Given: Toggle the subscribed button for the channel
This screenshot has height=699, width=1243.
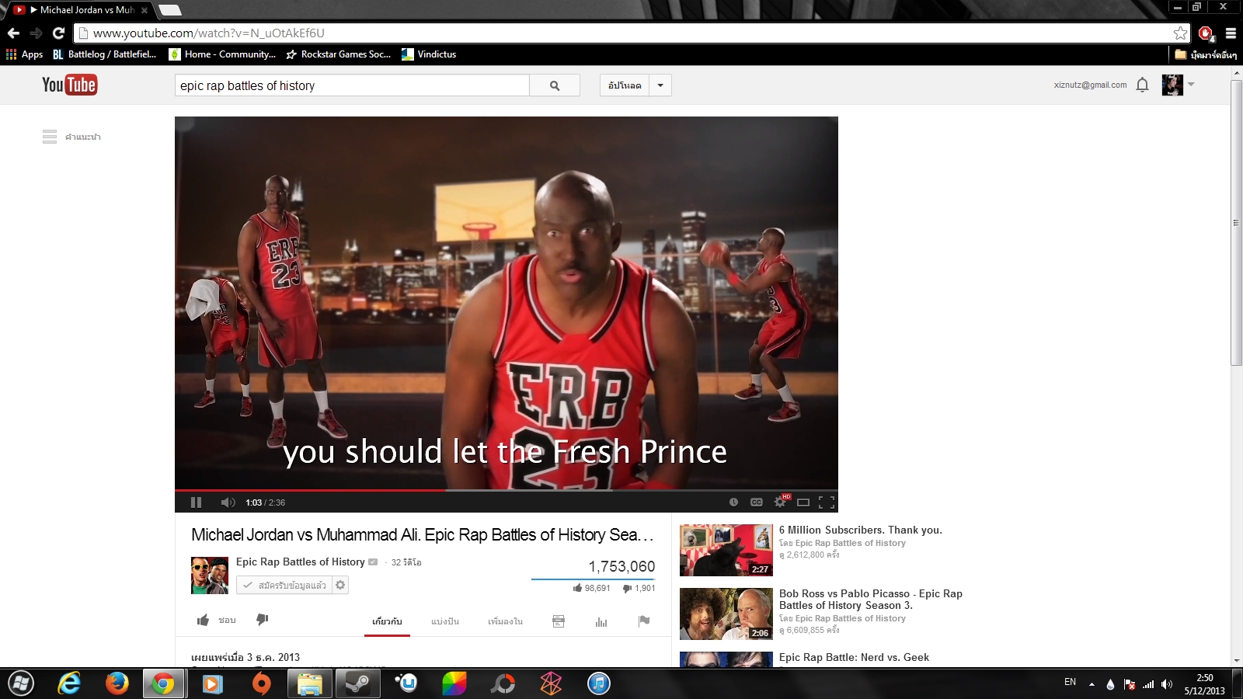Looking at the screenshot, I should (x=284, y=585).
